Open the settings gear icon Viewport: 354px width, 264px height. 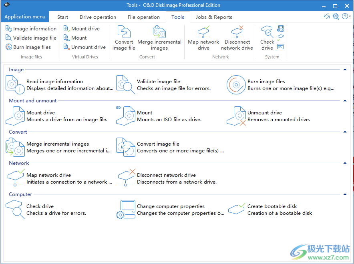click(x=336, y=16)
